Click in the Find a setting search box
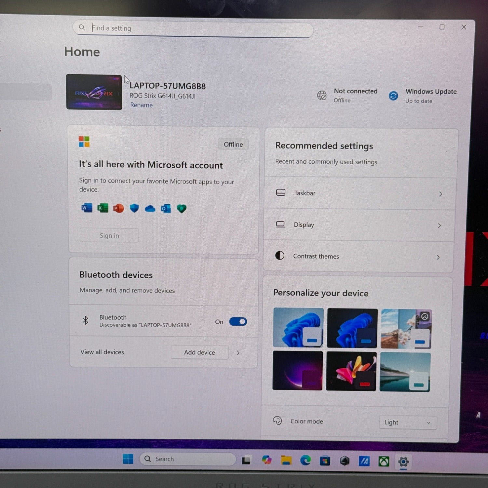488x488 pixels. (x=195, y=29)
